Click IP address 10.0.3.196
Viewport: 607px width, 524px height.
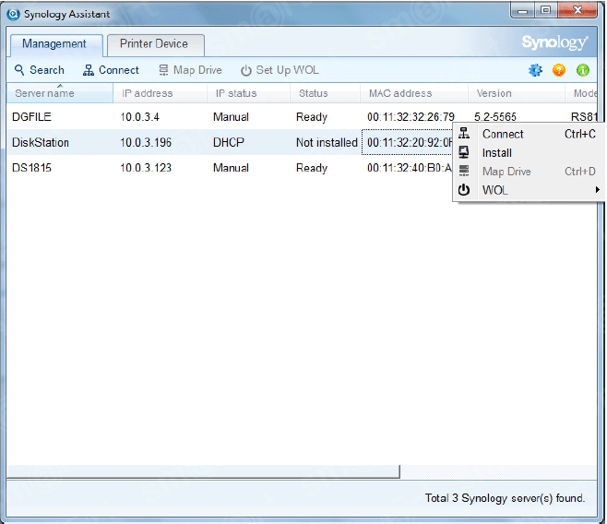point(146,142)
